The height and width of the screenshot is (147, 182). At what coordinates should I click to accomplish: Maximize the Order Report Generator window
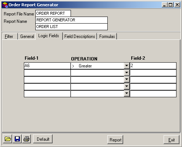click(171, 5)
